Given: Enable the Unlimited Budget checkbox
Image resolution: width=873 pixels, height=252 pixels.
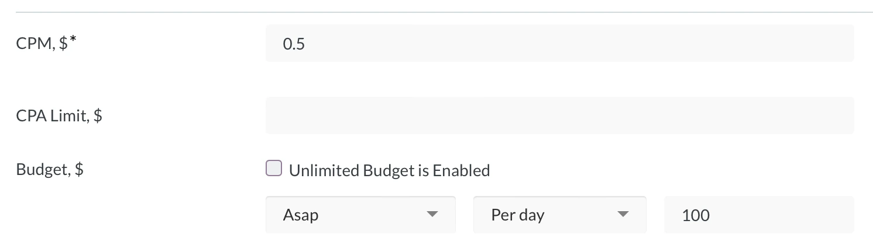Looking at the screenshot, I should tap(274, 169).
